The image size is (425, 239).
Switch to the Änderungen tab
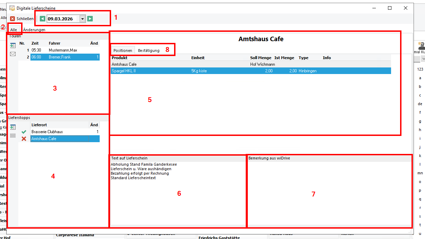click(x=34, y=30)
